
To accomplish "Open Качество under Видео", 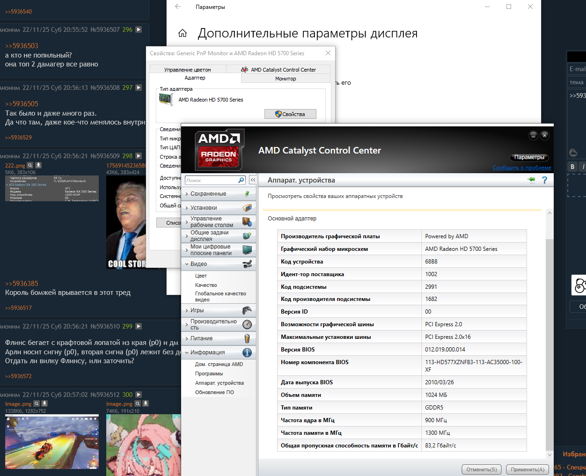I will point(206,285).
